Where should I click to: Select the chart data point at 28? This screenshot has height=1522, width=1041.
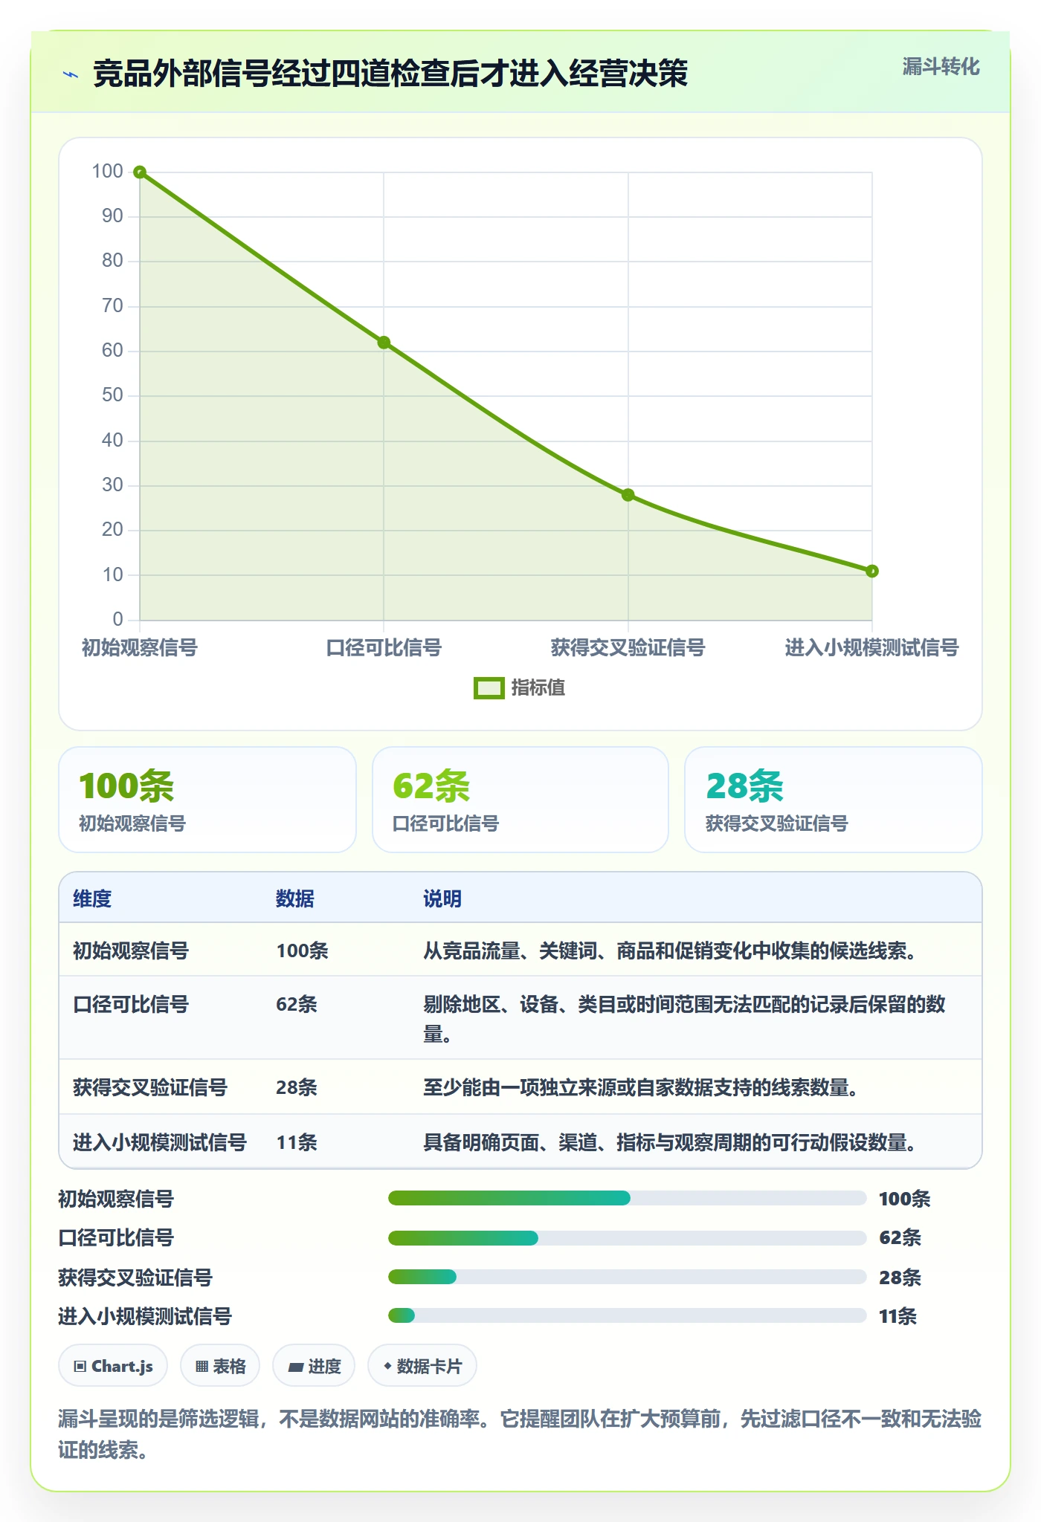[x=628, y=495]
